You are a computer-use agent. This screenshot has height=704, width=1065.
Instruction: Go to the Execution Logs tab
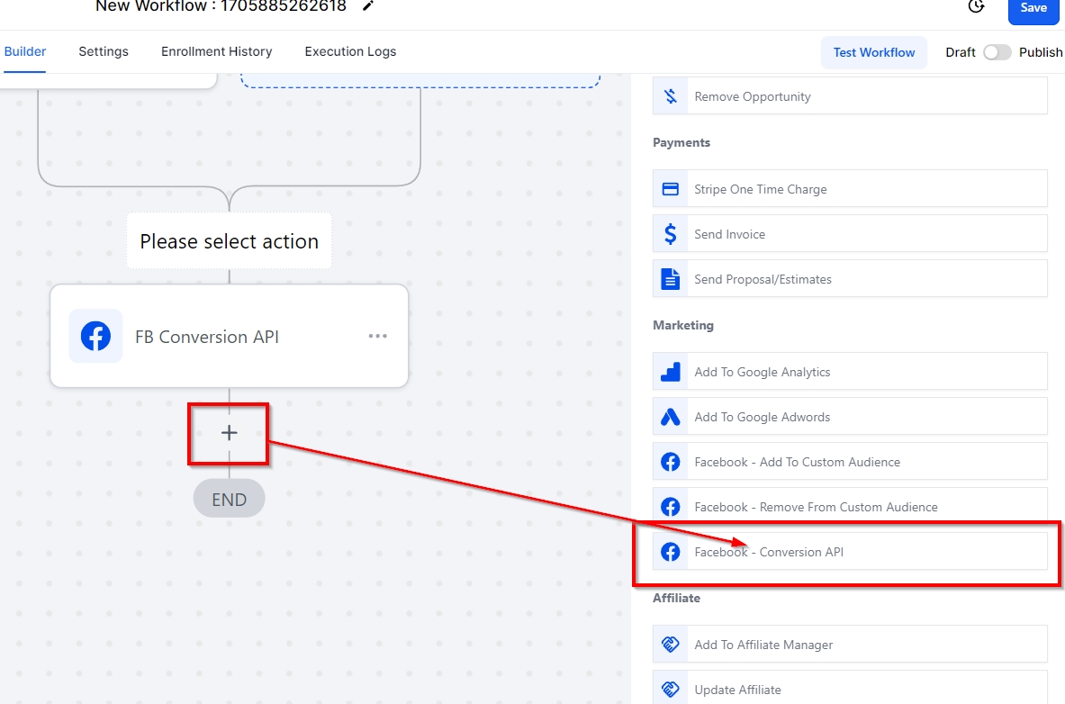(x=350, y=51)
